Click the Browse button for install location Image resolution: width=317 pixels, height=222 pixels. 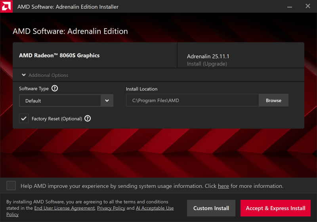coord(273,100)
